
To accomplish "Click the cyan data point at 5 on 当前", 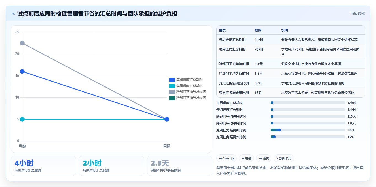I will [x=22, y=119].
